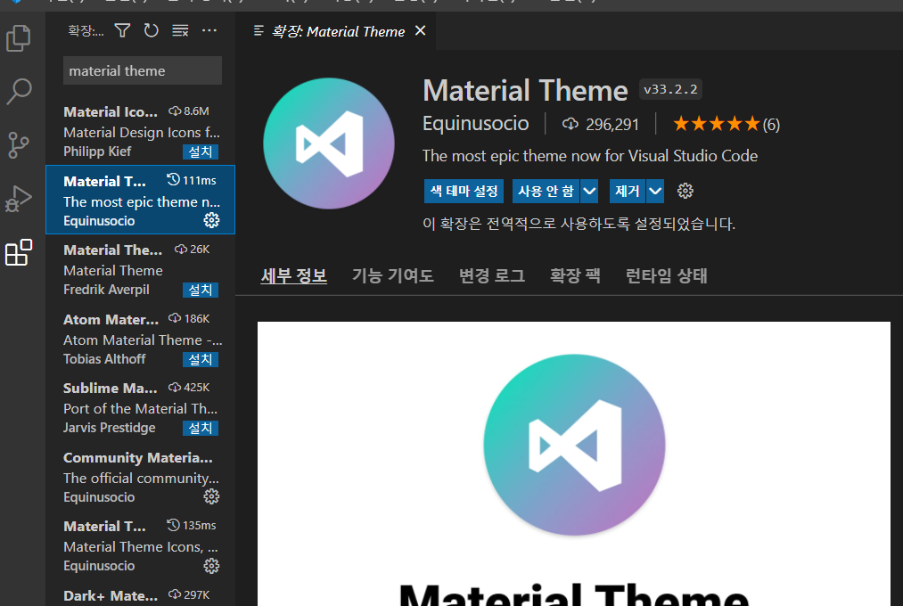Open manage gear for Community Material Theme

(x=211, y=496)
